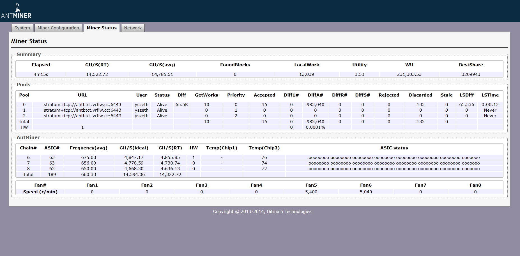Click LocalWork value 13,039

click(x=307, y=74)
